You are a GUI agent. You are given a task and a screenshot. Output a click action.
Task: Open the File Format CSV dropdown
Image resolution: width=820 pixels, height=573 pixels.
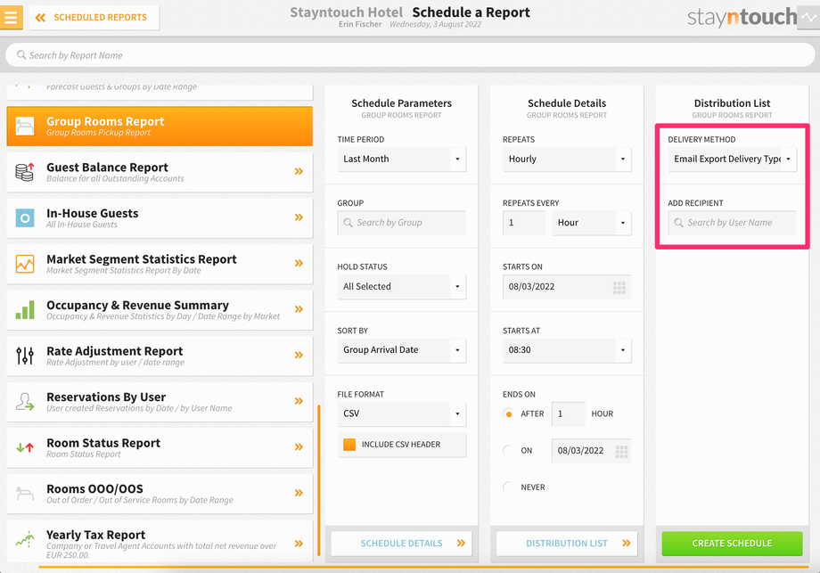(402, 413)
